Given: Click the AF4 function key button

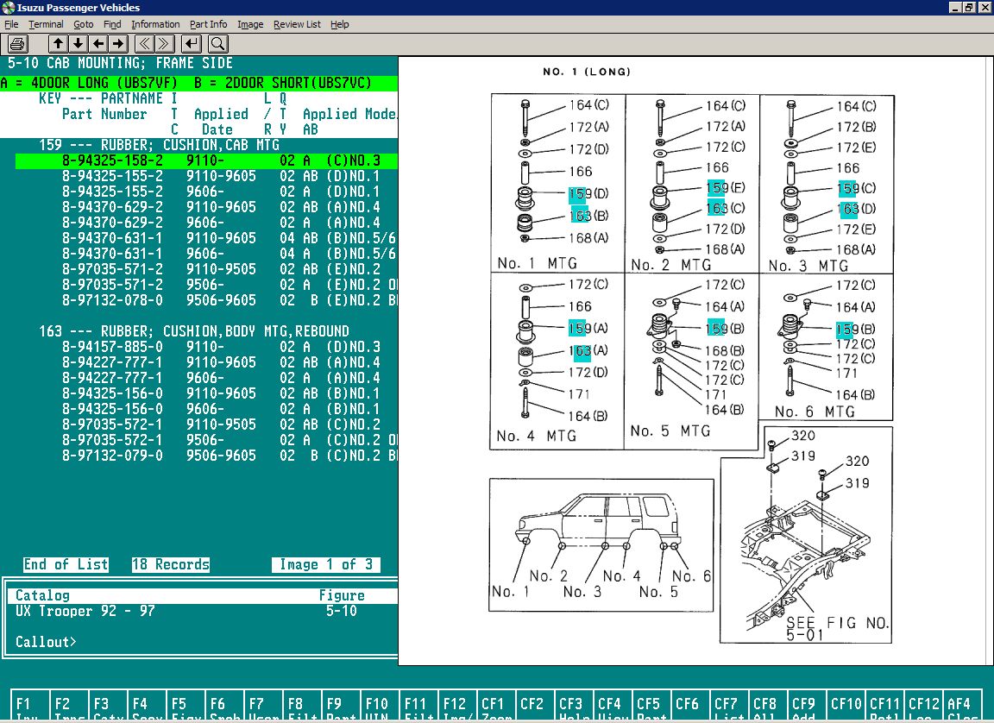Looking at the screenshot, I should tap(961, 706).
